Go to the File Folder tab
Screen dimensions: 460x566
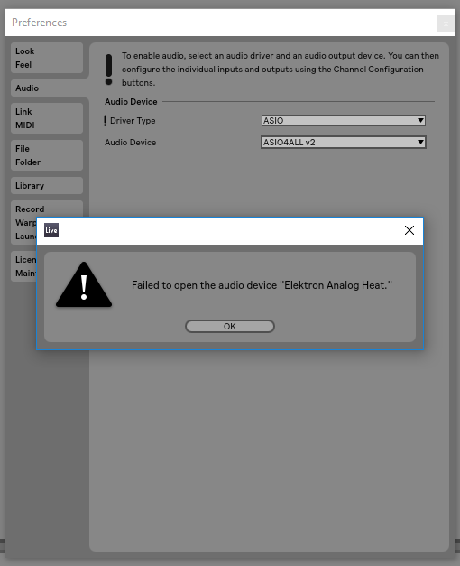tap(47, 155)
